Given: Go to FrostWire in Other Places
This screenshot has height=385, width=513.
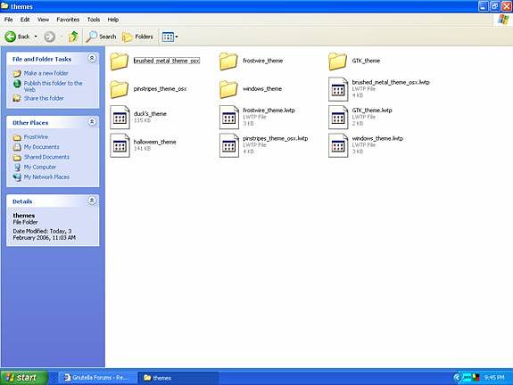Looking at the screenshot, I should coord(36,137).
